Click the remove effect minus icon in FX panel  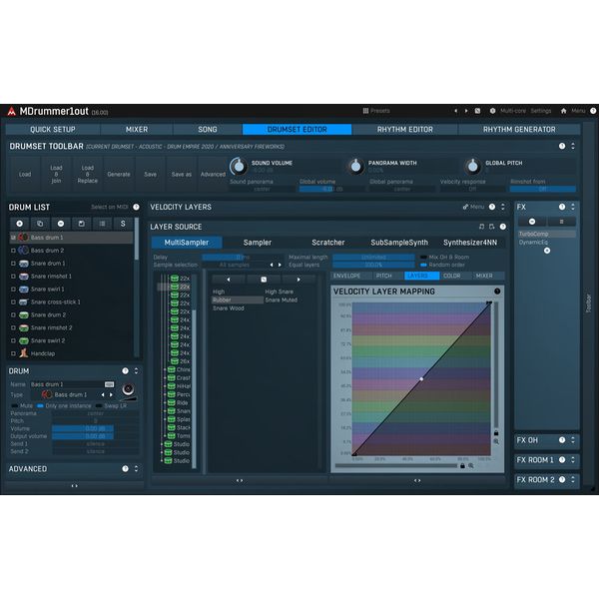pos(532,222)
